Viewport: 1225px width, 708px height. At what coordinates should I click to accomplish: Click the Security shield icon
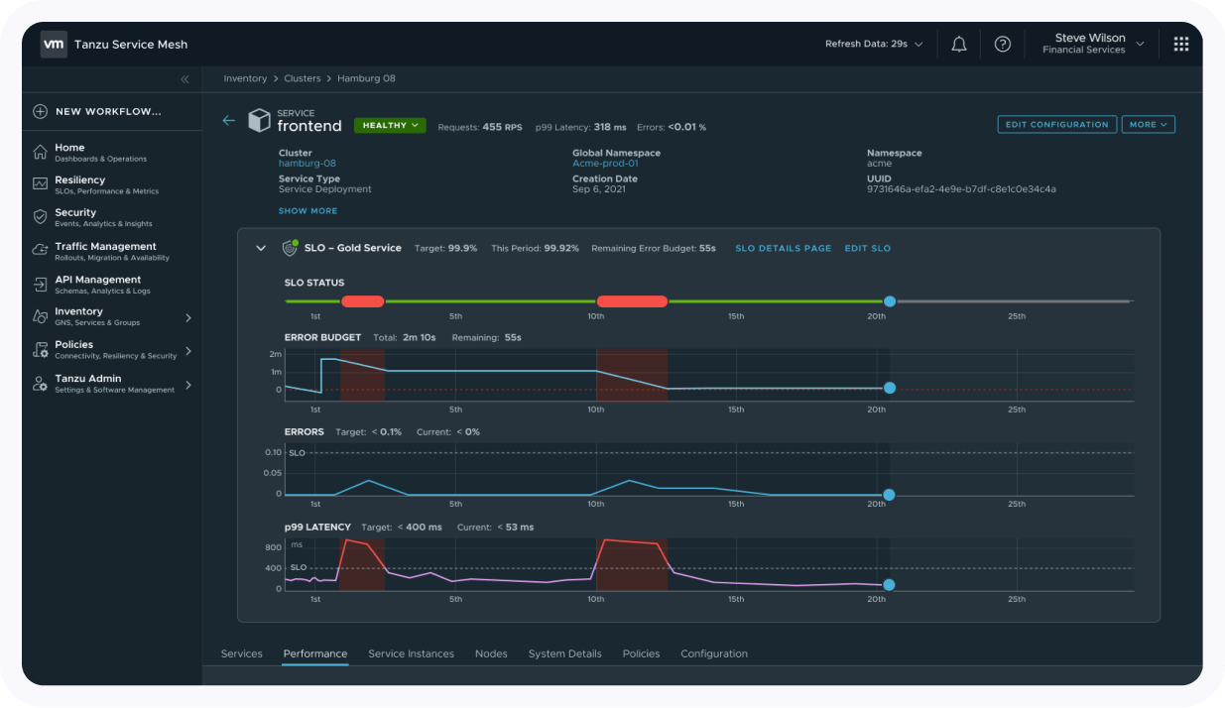[40, 216]
